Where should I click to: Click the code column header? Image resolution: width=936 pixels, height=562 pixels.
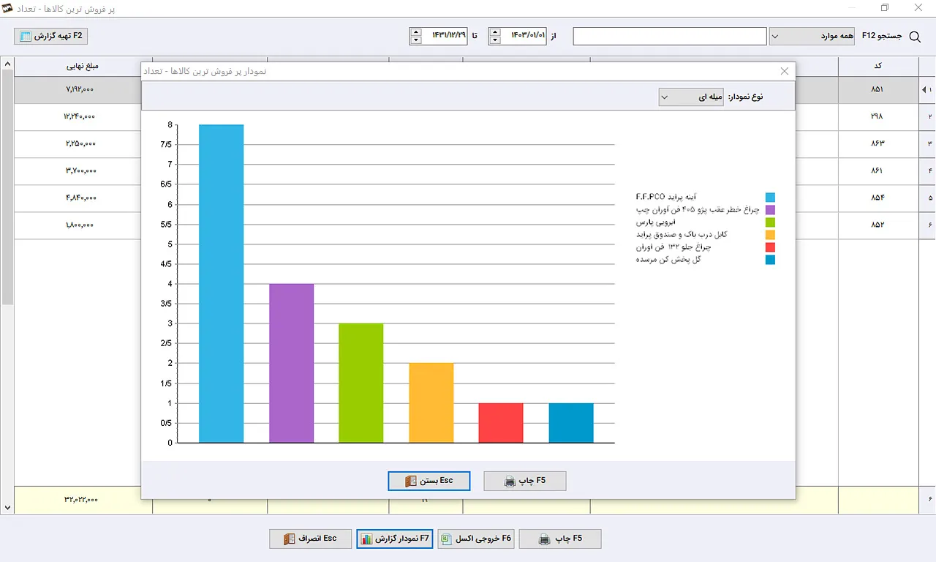(877, 66)
